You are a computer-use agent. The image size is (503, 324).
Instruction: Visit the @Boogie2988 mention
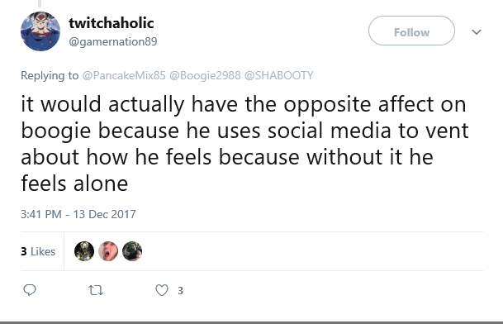205,75
